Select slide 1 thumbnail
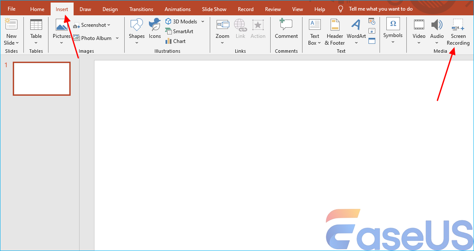The height and width of the screenshot is (251, 474). point(42,79)
